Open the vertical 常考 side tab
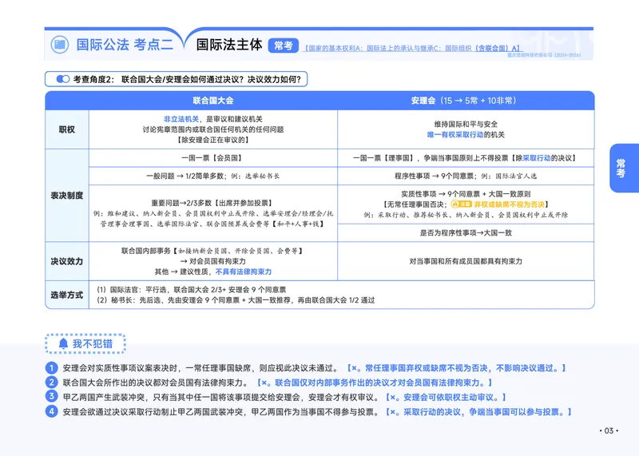The height and width of the screenshot is (456, 639). (624, 168)
